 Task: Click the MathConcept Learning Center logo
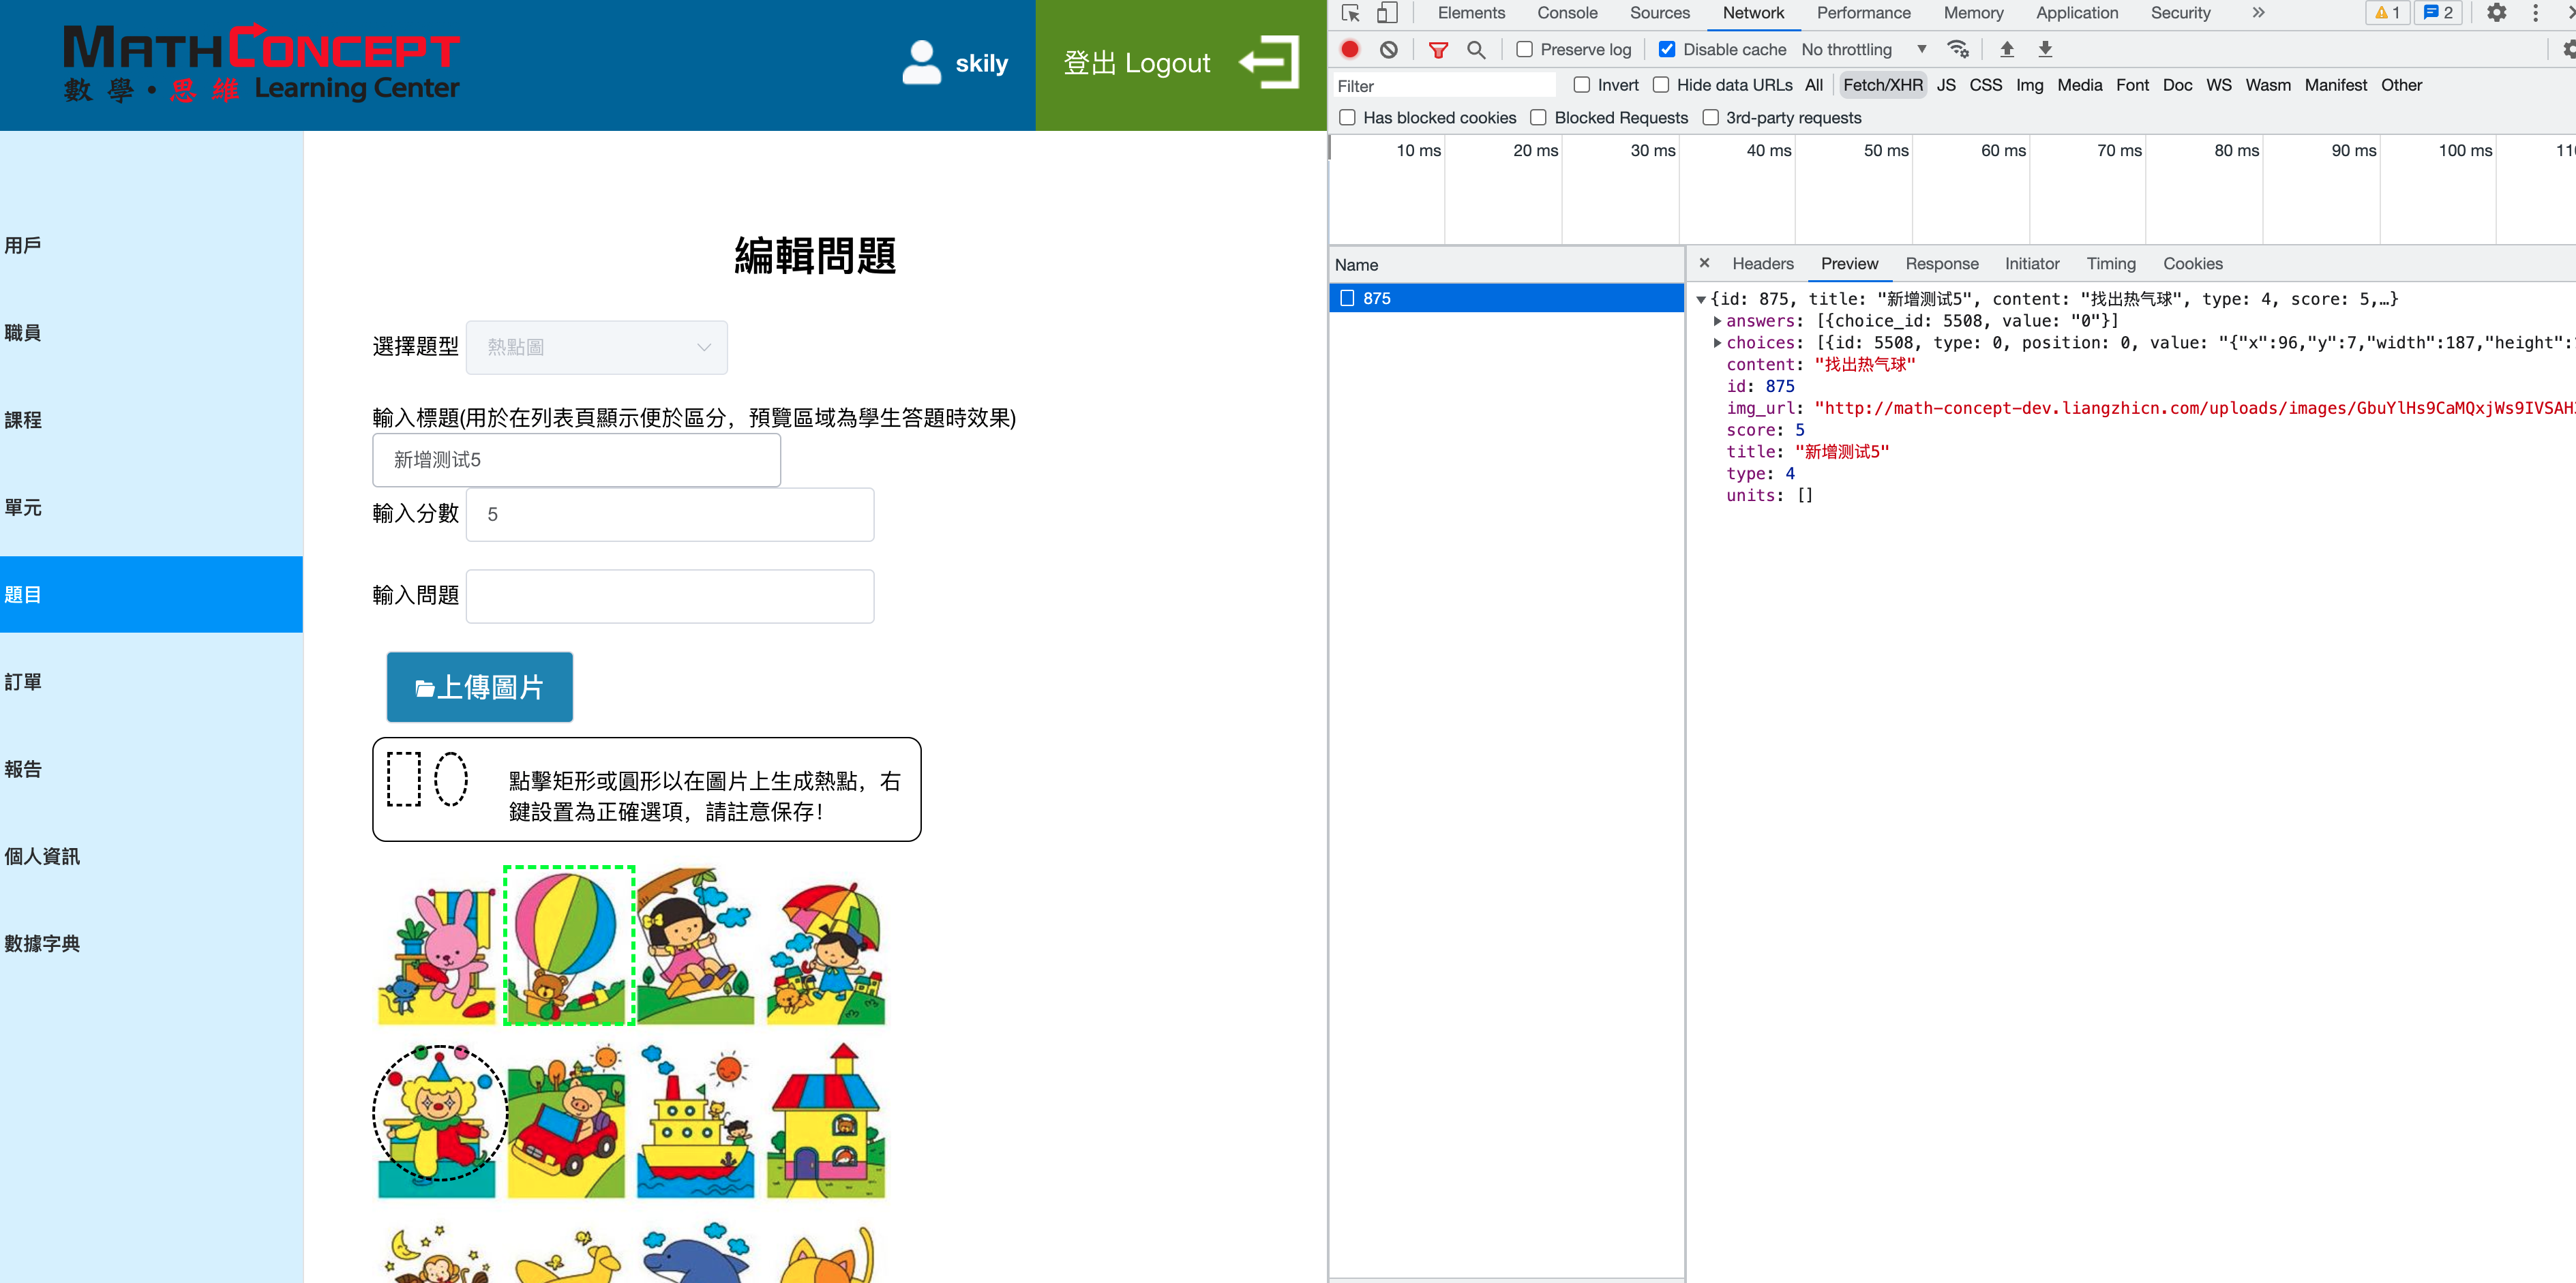[x=262, y=63]
